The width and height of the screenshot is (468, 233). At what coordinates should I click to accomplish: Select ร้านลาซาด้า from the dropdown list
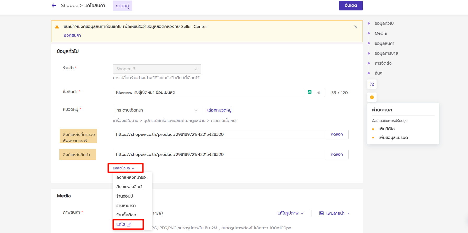point(126,205)
